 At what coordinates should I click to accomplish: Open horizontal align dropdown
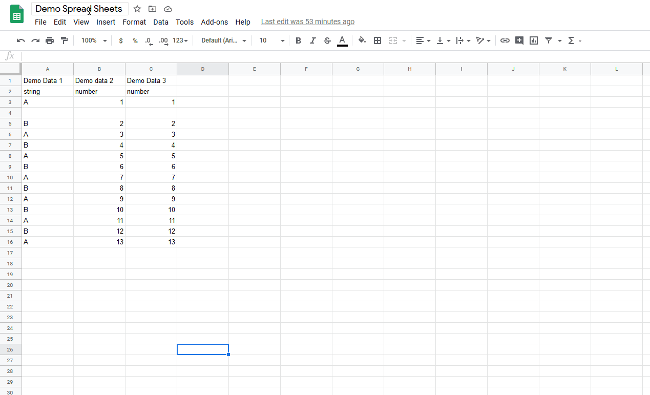[423, 40]
